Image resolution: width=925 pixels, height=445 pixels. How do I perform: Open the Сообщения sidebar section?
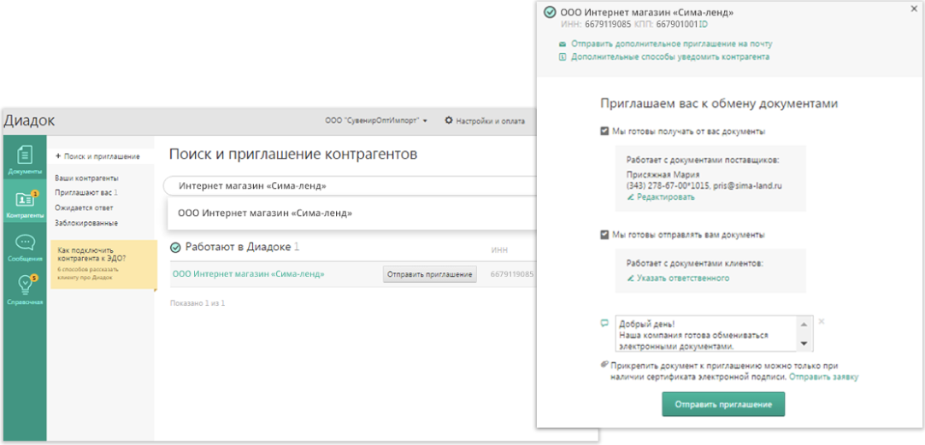click(24, 248)
